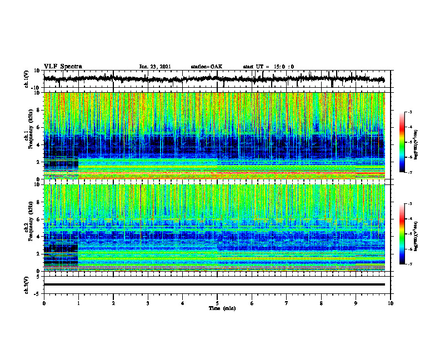Image resolution: width=440 pixels, height=340 pixels.
Task: Click the ch.1 voltage waveform trace
Action: [x=214, y=79]
